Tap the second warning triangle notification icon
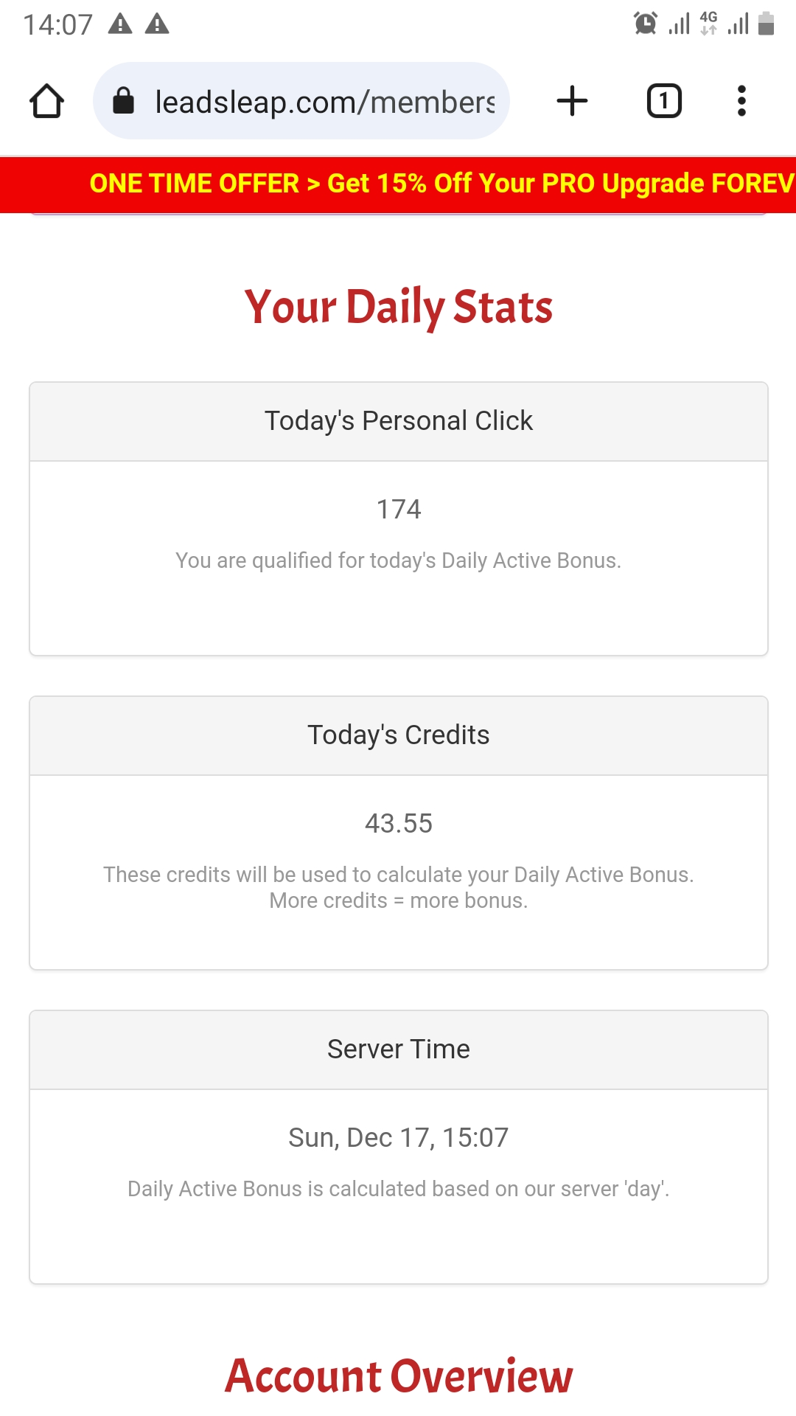Image resolution: width=796 pixels, height=1416 pixels. tap(157, 24)
